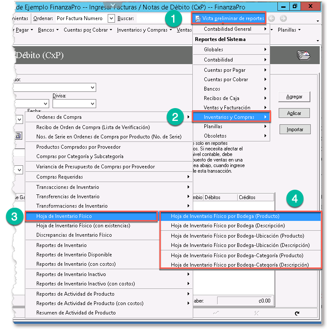
Task: Choose Hoja por Bodega-Ubicación (Producto)
Action: point(241,236)
